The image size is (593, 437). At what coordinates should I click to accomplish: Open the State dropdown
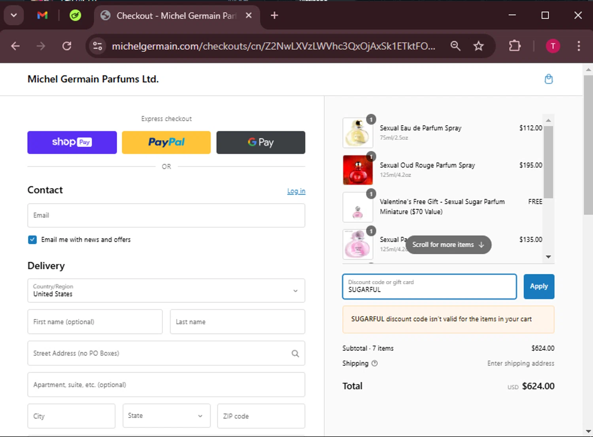166,416
